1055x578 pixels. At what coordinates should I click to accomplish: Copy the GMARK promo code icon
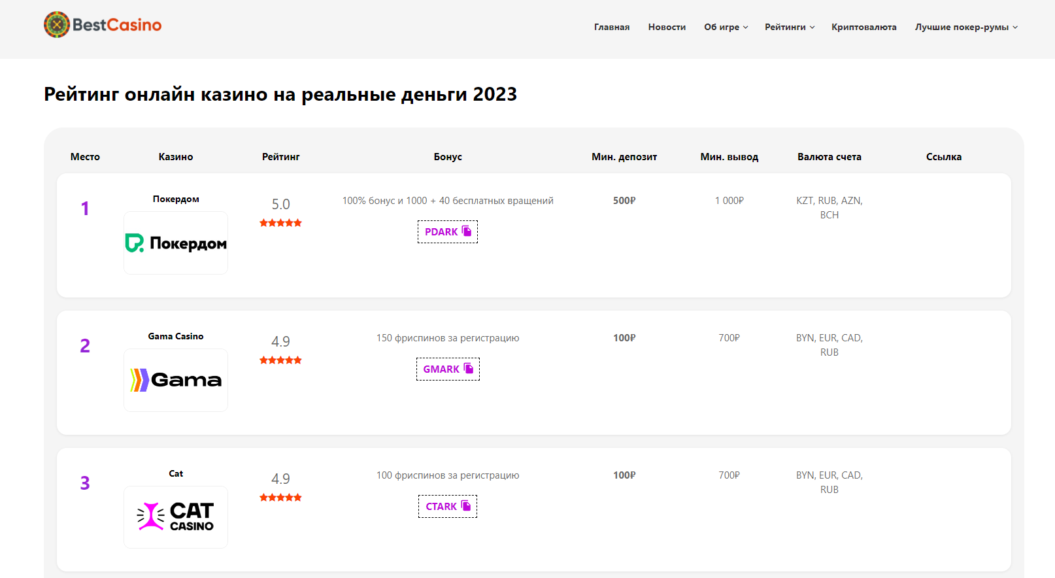(468, 368)
